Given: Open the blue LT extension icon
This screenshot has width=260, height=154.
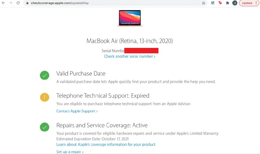Looking at the screenshot, I should (213, 3).
